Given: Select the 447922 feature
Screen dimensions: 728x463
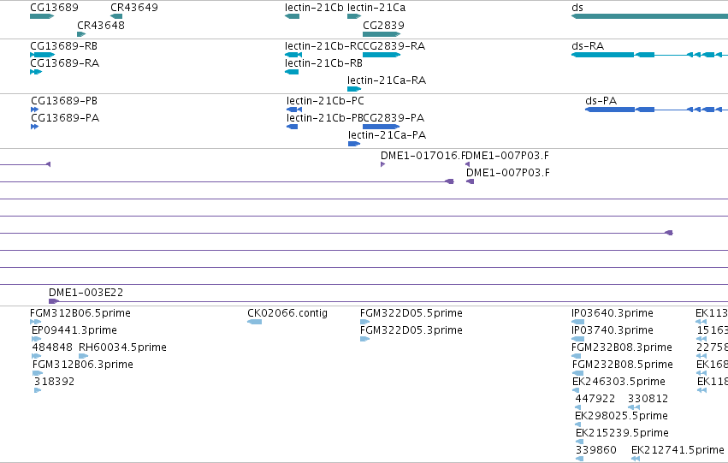Looking at the screenshot, I should click(578, 407).
